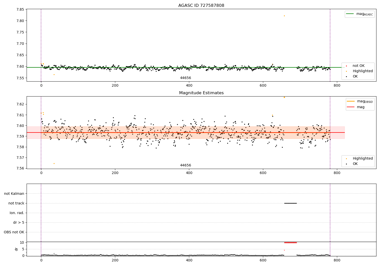Image resolution: width=380 pixels, height=266 pixels.
Task: Click x-axis tick 600 under Magnitude Estimates plot
Action: click(263, 173)
